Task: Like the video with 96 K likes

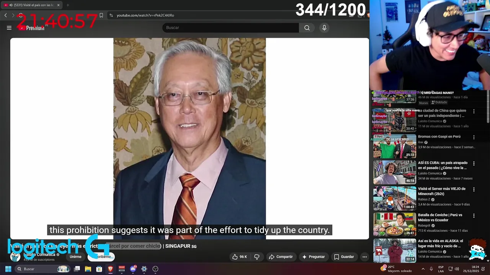Action: [239, 257]
